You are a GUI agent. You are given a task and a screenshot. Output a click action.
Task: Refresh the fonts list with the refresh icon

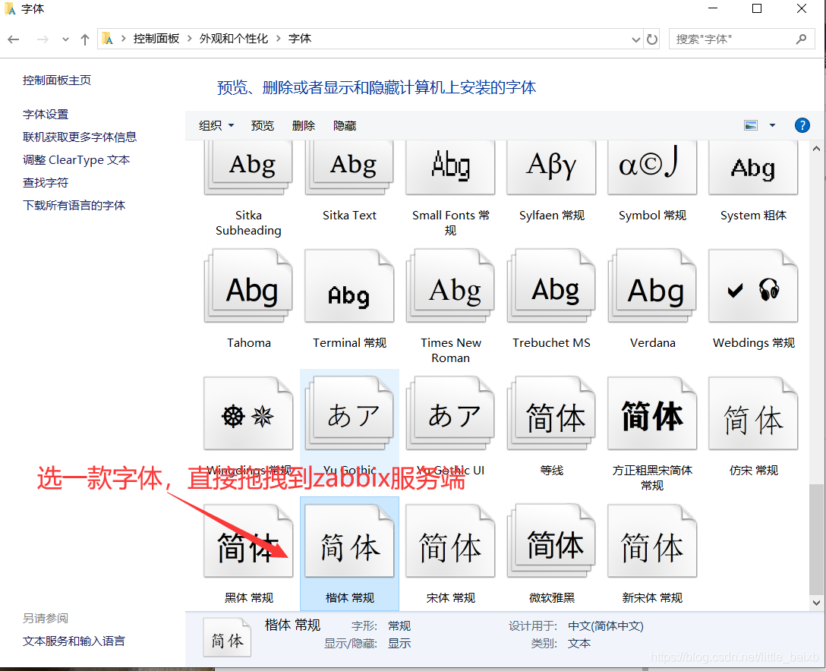click(x=652, y=39)
